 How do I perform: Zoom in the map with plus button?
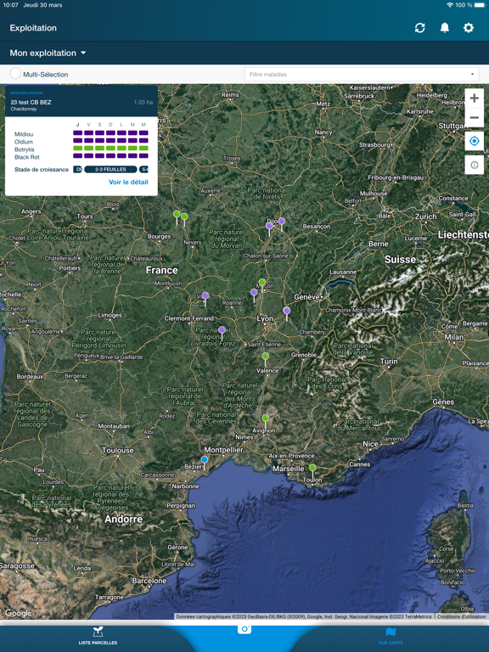click(x=474, y=98)
